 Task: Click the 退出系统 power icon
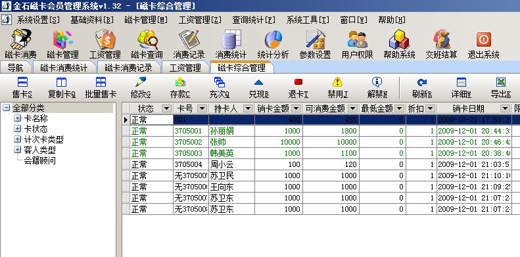484,44
